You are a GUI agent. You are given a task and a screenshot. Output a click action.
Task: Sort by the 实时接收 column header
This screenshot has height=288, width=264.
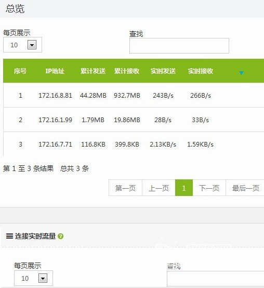tap(201, 71)
